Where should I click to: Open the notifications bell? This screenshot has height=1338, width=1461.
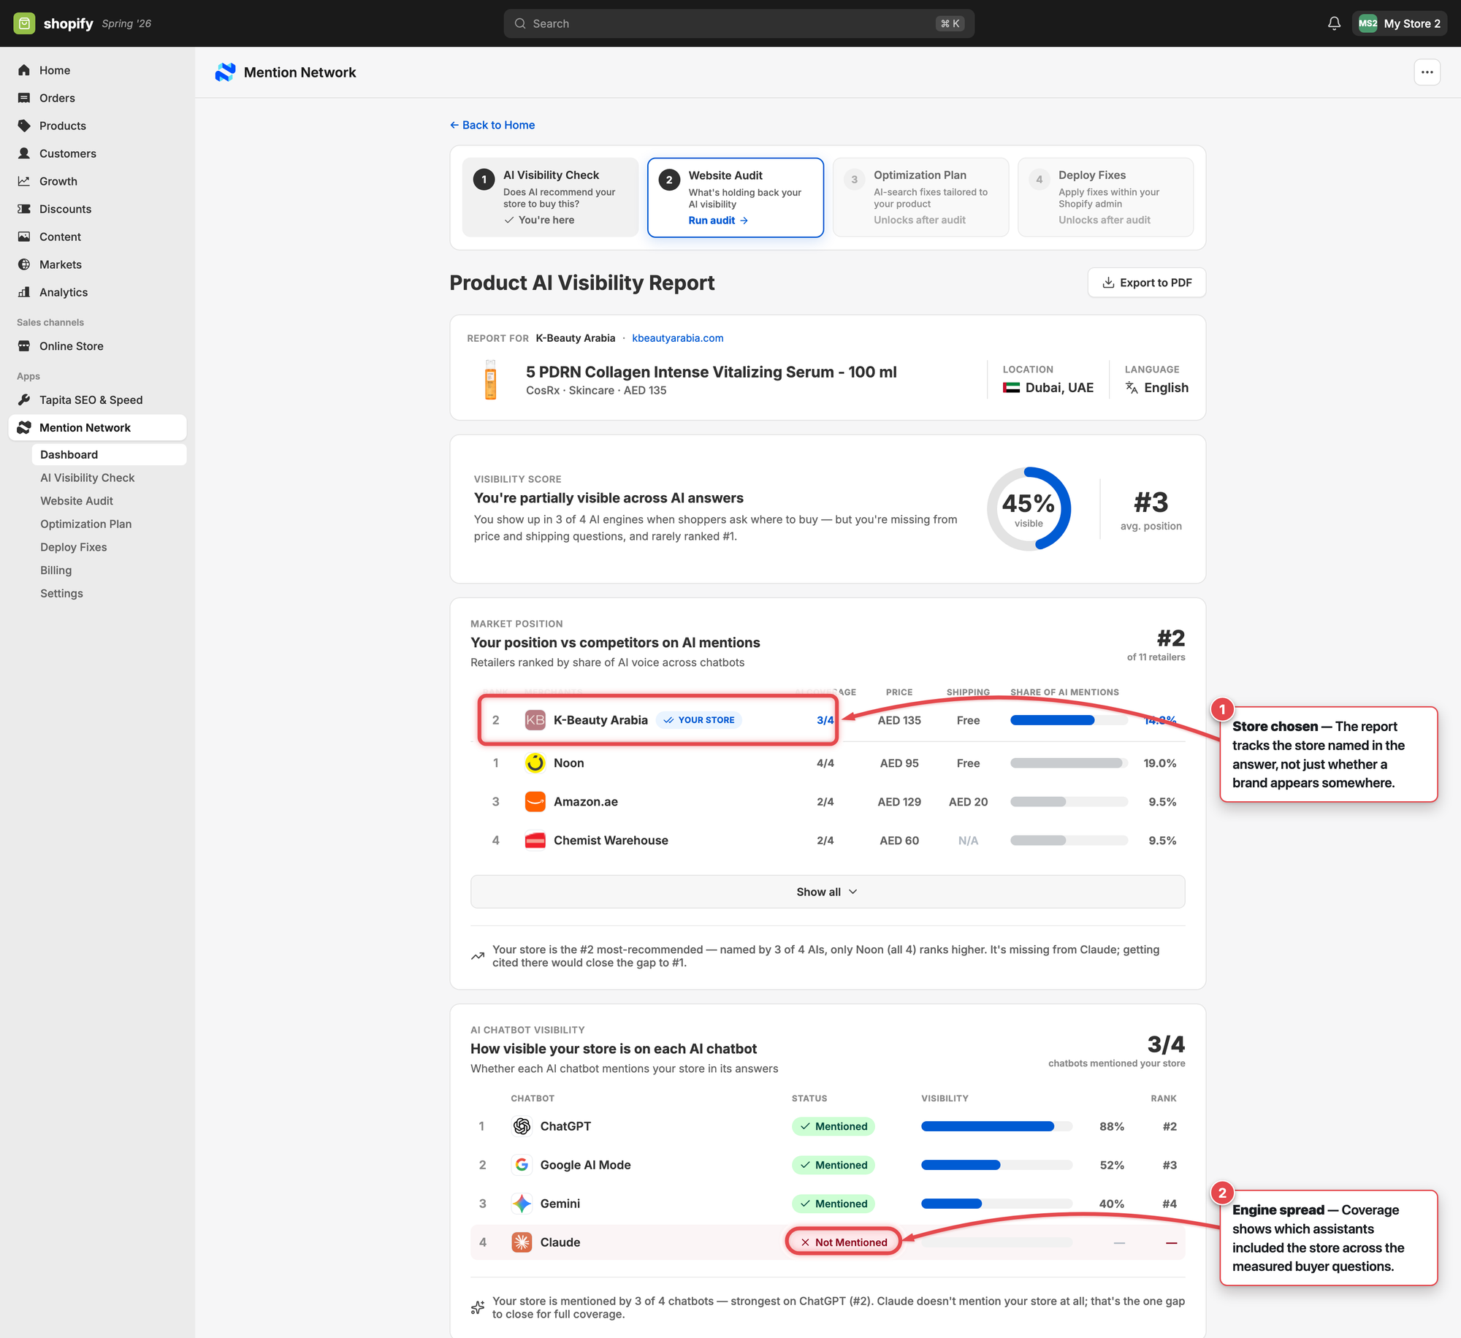(1334, 23)
